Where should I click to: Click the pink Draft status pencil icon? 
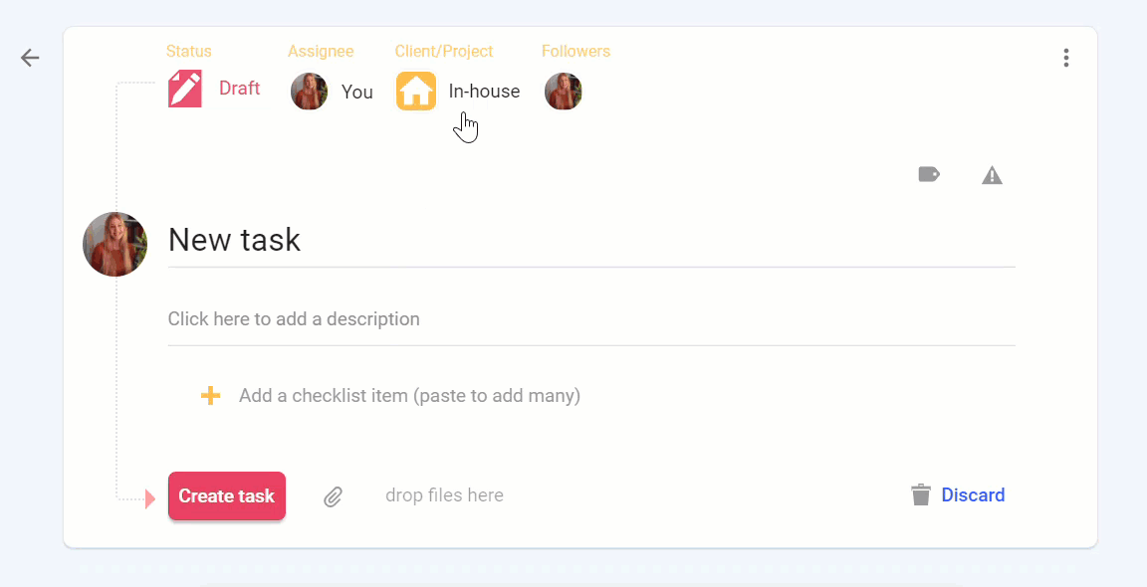point(185,89)
